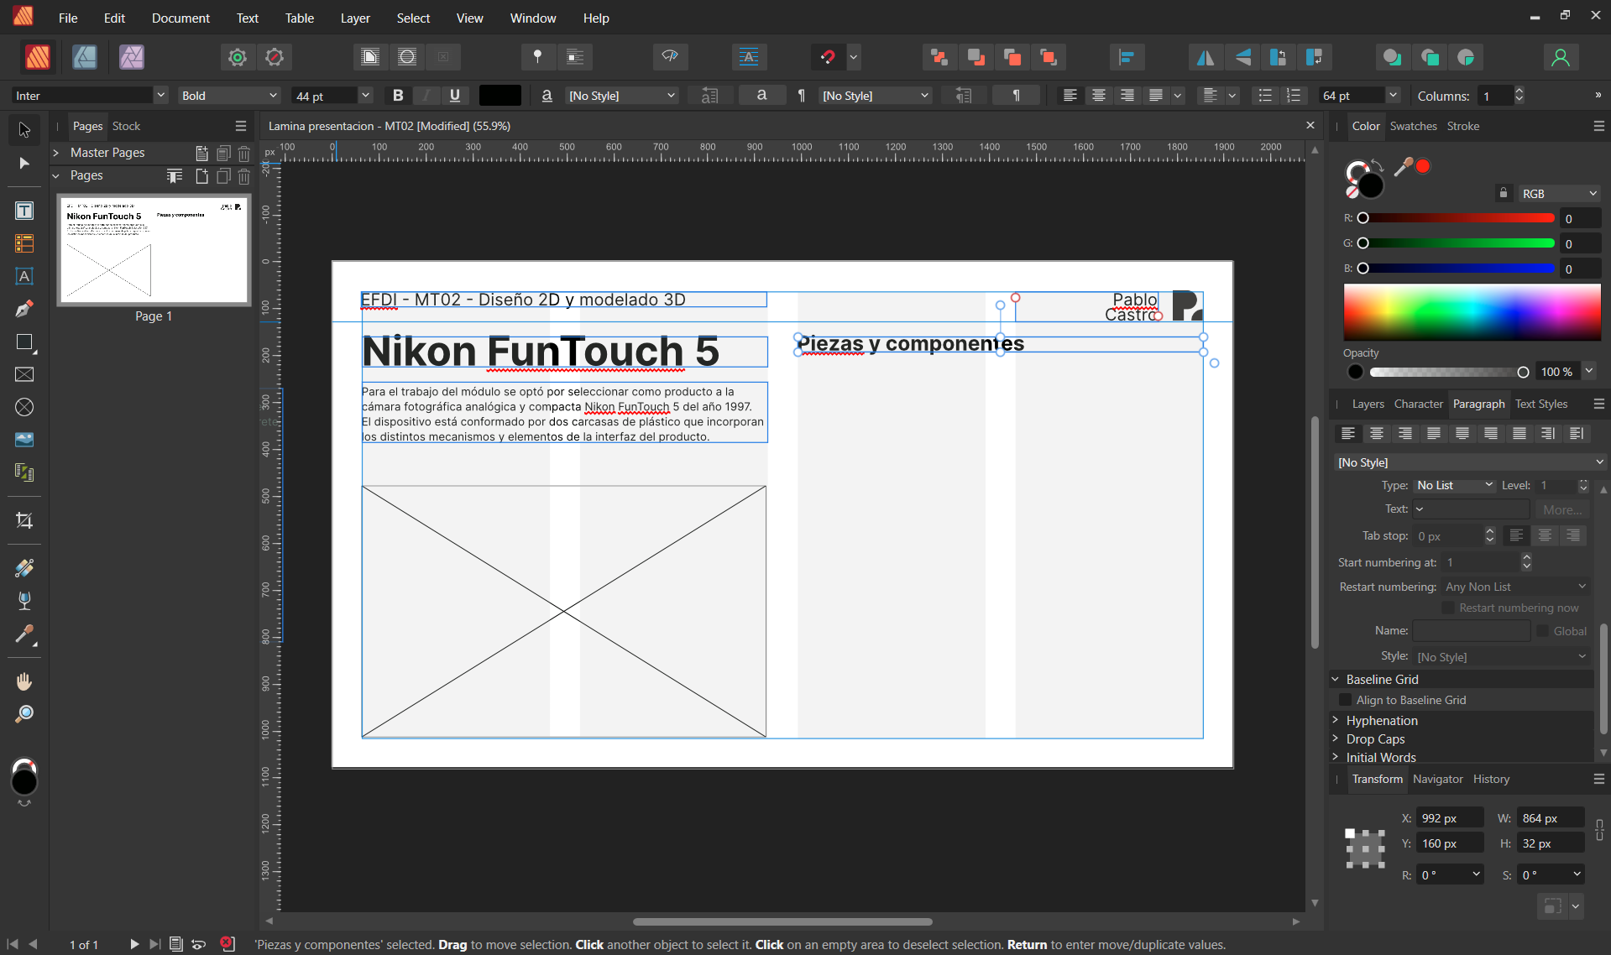This screenshot has width=1611, height=955.
Task: Select the Artistic Text tool
Action: [24, 276]
